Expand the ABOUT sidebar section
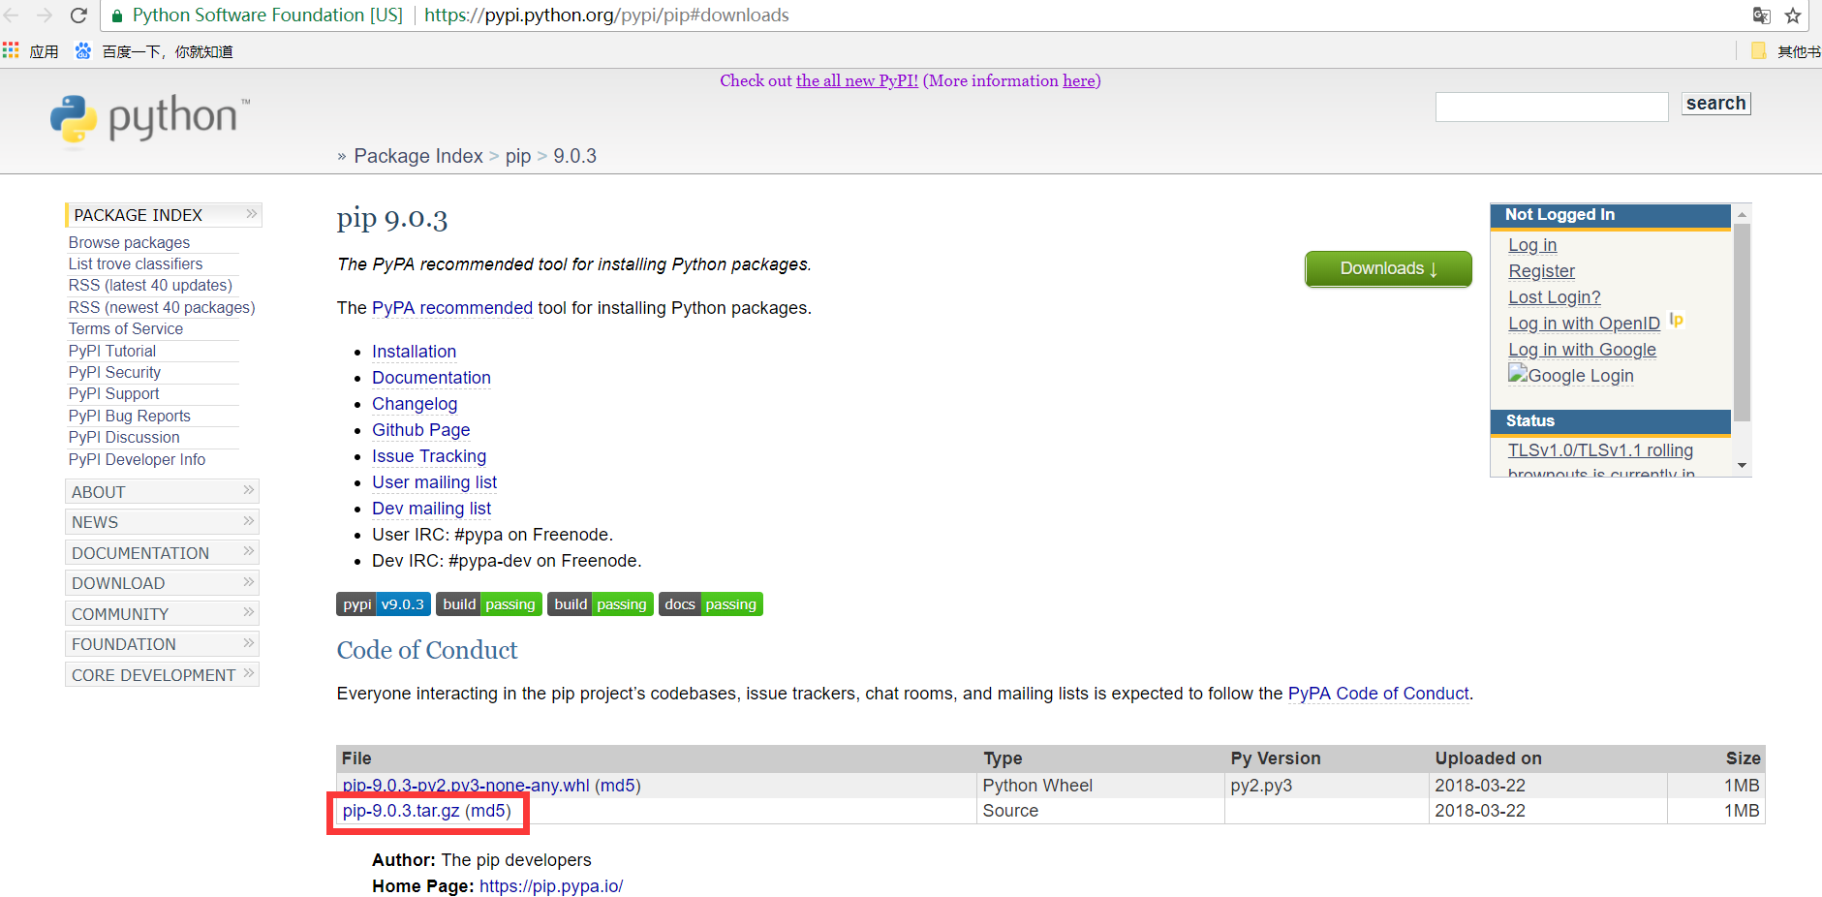This screenshot has height=897, width=1822. point(162,491)
